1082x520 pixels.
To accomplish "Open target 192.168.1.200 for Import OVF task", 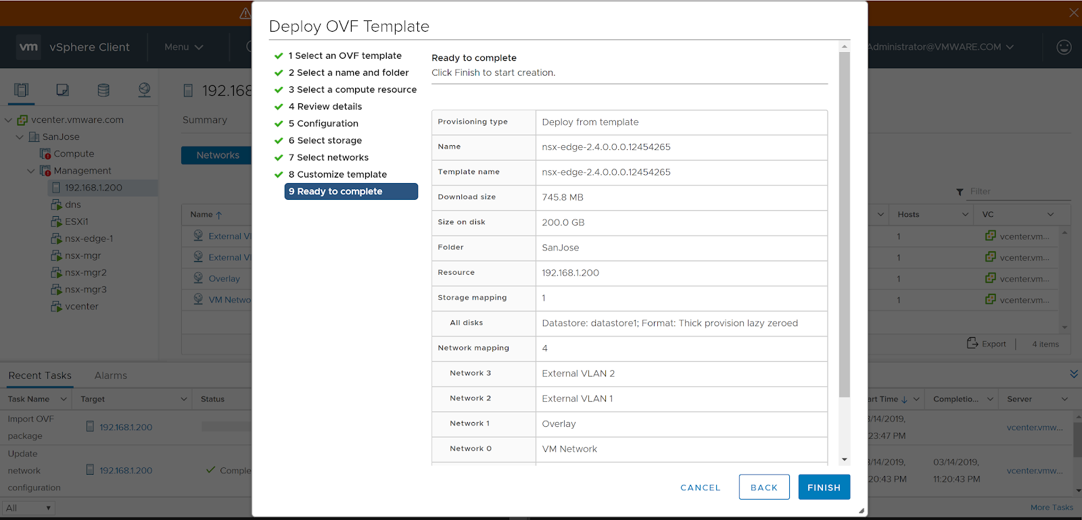I will [x=126, y=427].
